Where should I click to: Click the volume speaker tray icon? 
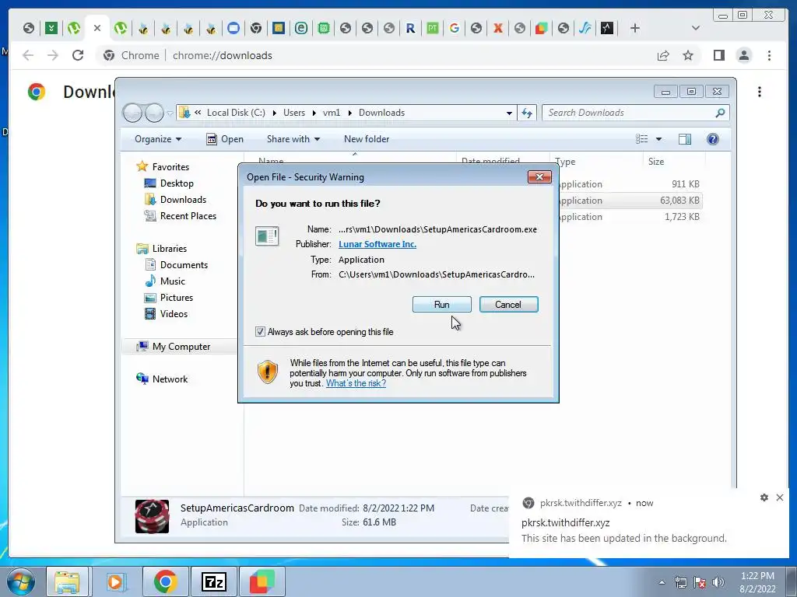(x=718, y=582)
